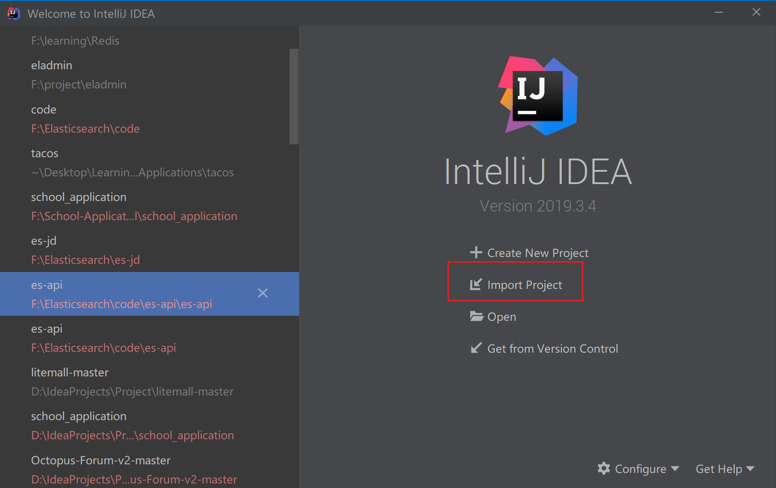Image resolution: width=776 pixels, height=488 pixels.
Task: Close the Welcome to IntelliJ IDEA window
Action: 756,13
